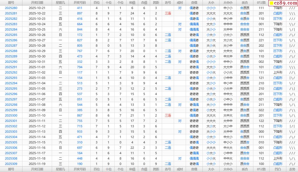Click 上升形 in row 2025292
298x172 pixels.
(278, 72)
